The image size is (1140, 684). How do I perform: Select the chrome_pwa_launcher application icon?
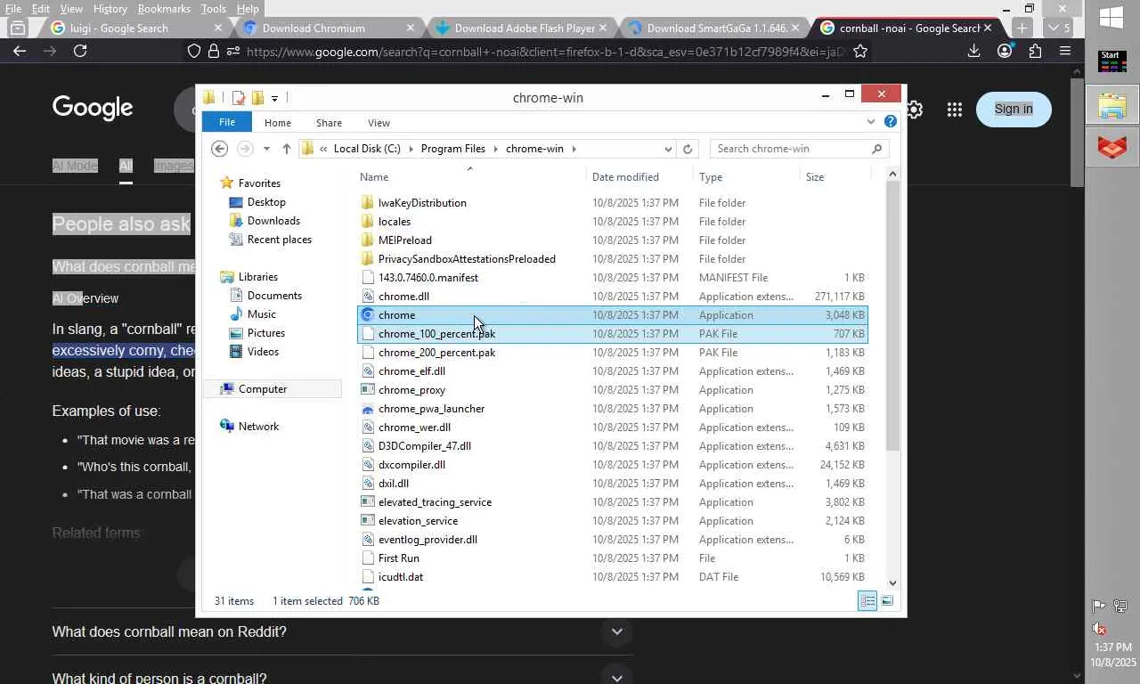(x=368, y=409)
